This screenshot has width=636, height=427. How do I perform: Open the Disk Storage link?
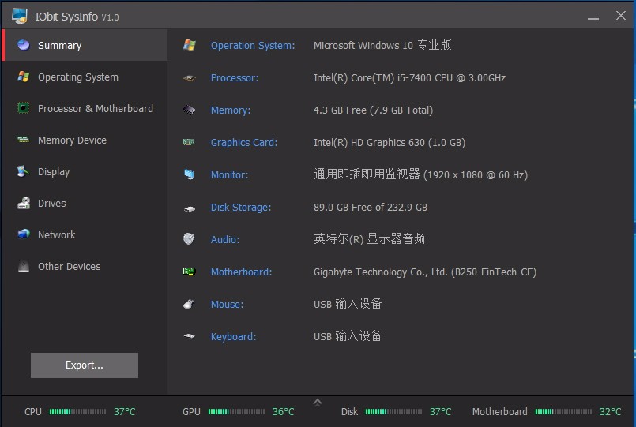241,208
